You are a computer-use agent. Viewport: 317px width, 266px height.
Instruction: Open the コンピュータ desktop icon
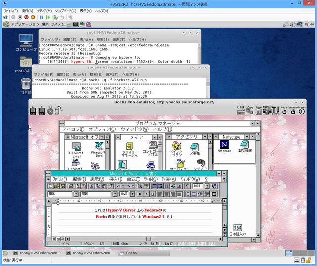click(26, 43)
